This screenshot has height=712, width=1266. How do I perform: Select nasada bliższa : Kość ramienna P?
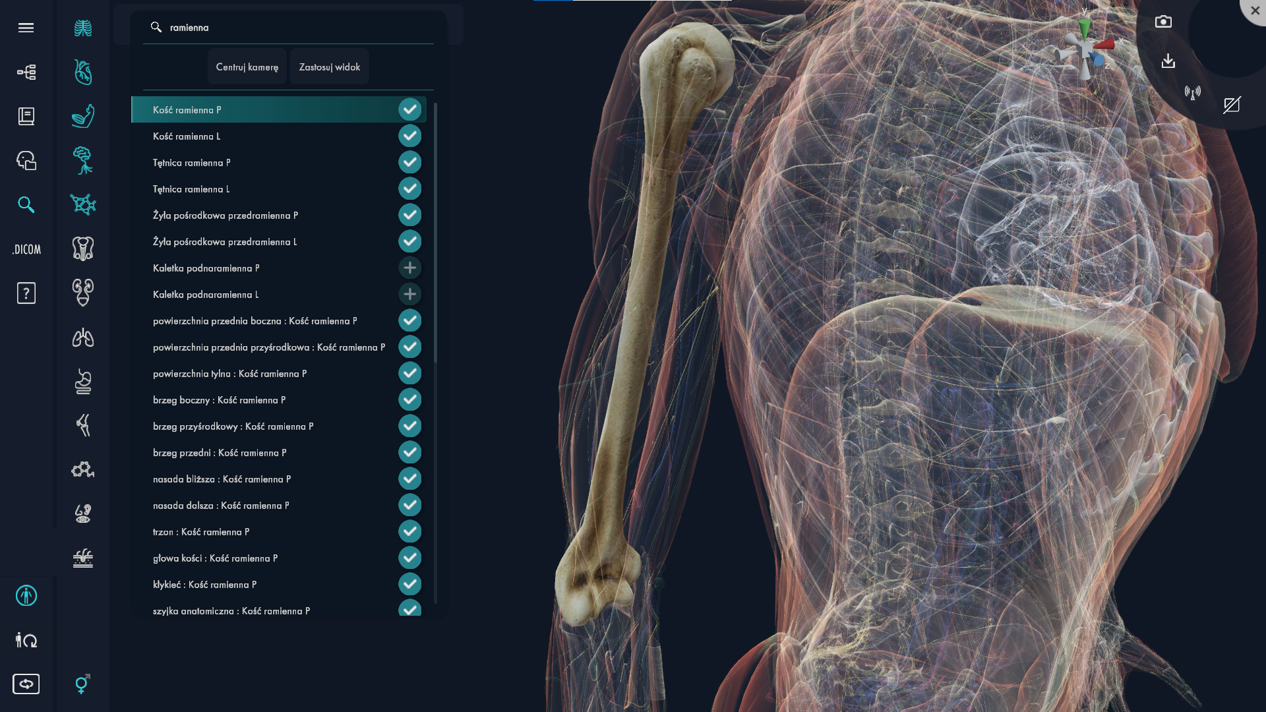(x=279, y=479)
